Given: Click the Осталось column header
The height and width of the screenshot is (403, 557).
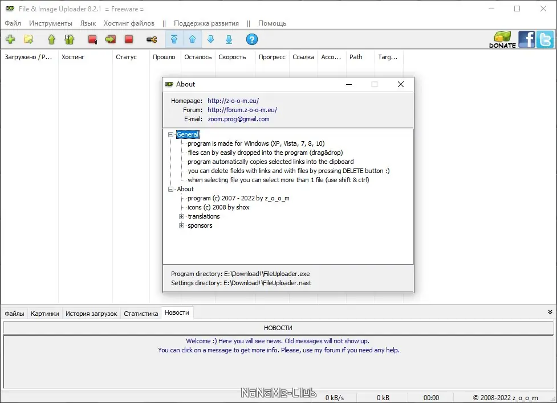Looking at the screenshot, I should pos(198,57).
